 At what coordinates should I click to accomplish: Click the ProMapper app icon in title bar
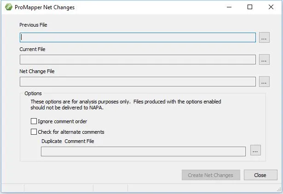[x=8, y=7]
